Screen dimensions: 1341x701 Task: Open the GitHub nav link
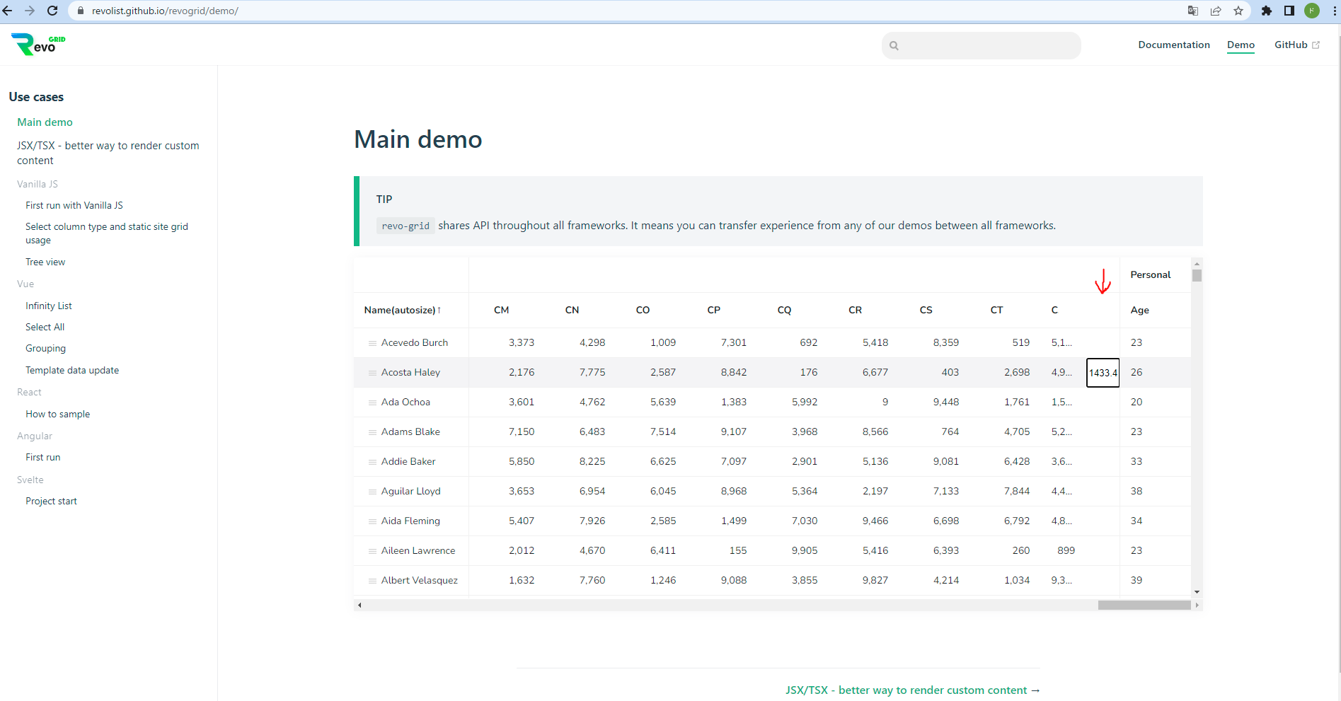click(1296, 45)
